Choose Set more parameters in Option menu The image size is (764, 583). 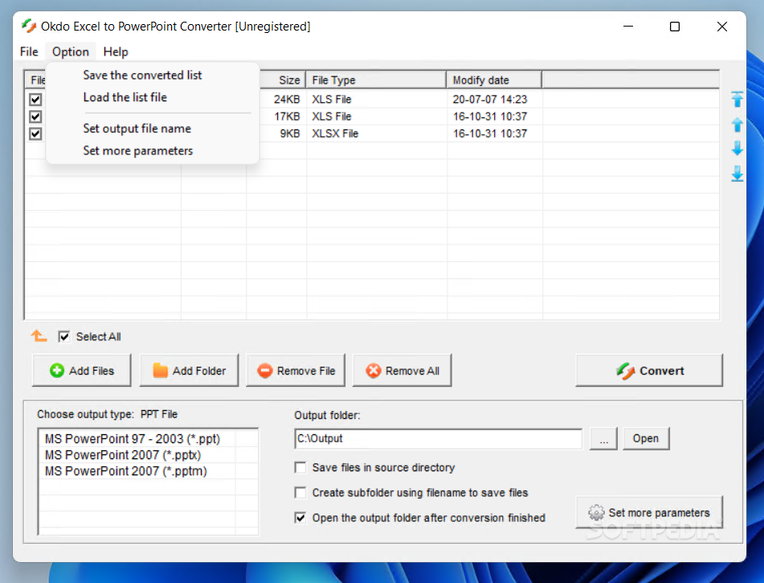pyautogui.click(x=138, y=150)
